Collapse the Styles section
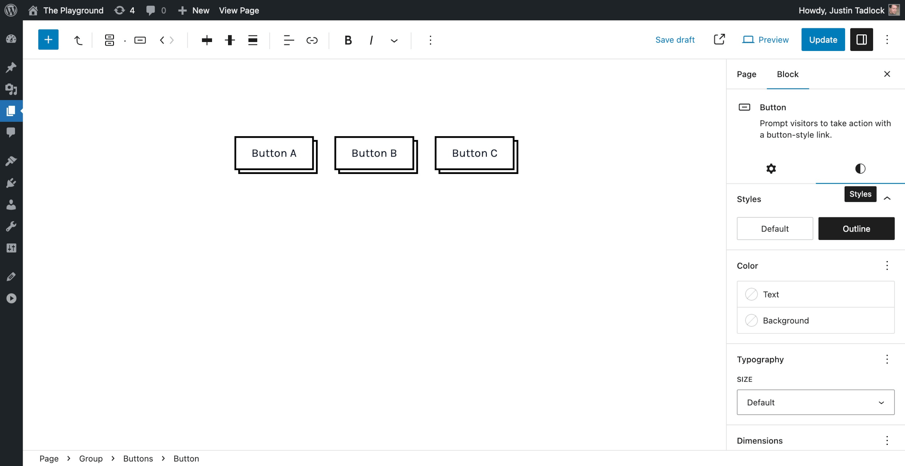This screenshot has height=466, width=905. [887, 198]
